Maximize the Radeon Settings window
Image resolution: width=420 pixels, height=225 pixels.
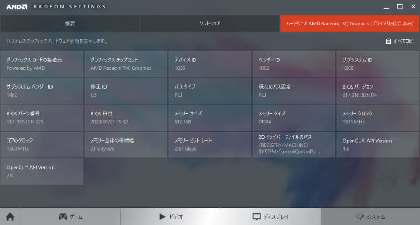pos(400,7)
